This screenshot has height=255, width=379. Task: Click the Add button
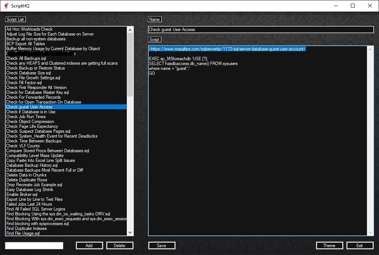click(89, 245)
